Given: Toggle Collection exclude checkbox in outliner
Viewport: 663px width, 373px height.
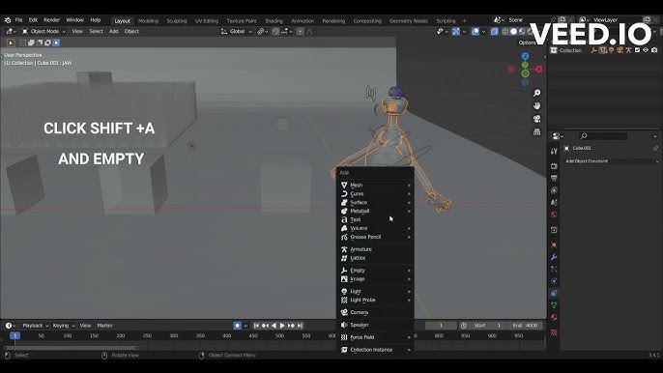Looking at the screenshot, I should click(637, 50).
